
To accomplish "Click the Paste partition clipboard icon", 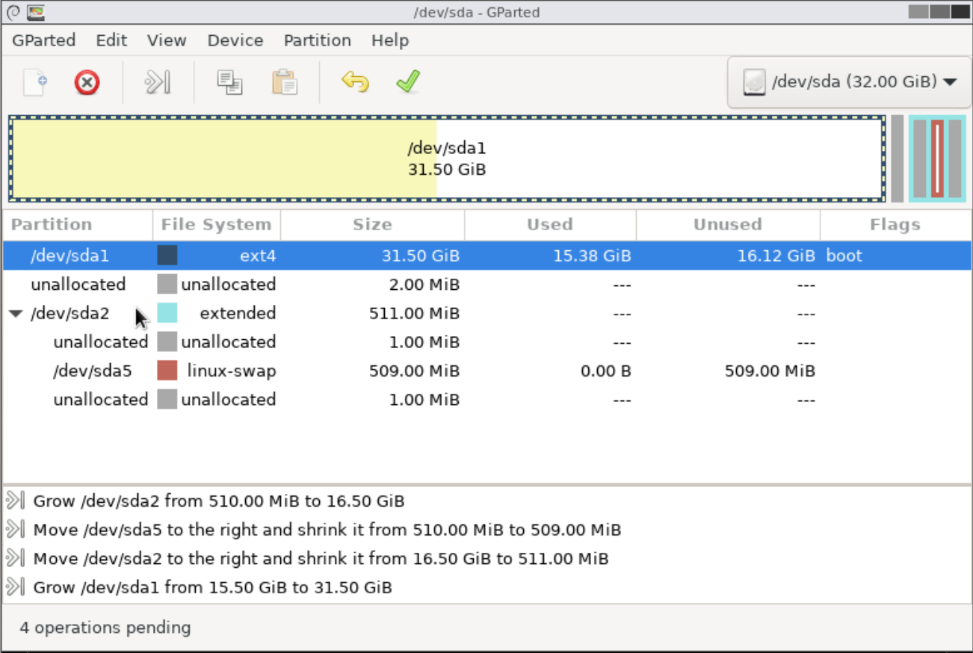I will (285, 82).
